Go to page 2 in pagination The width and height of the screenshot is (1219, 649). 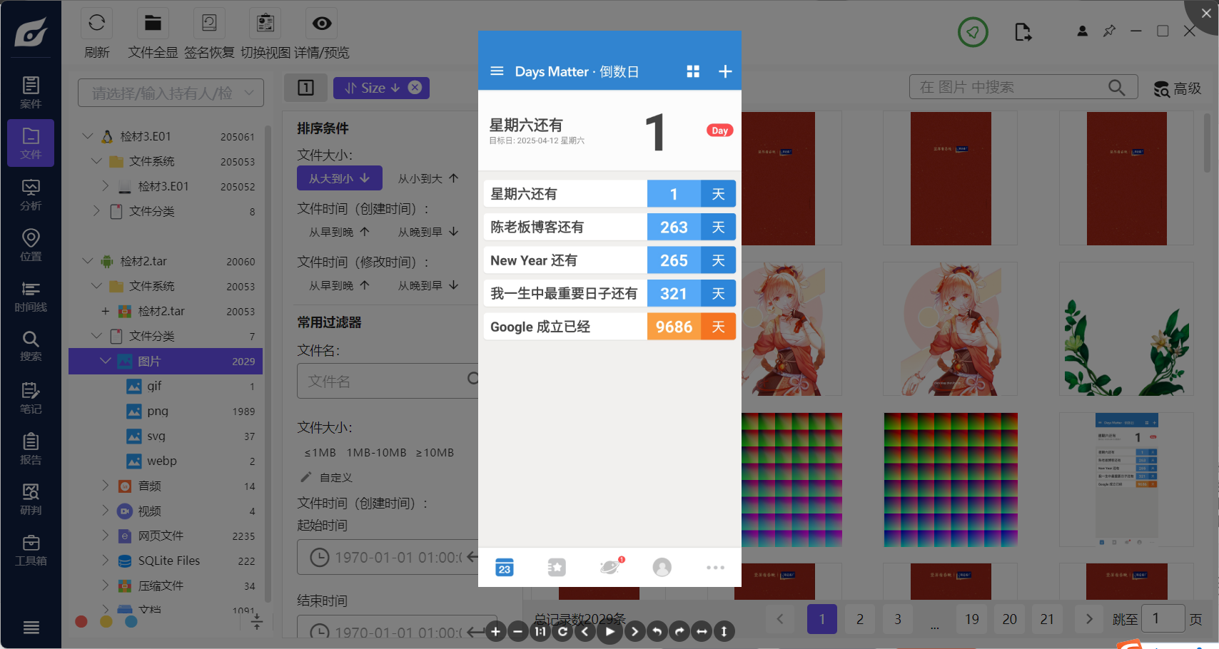(860, 619)
